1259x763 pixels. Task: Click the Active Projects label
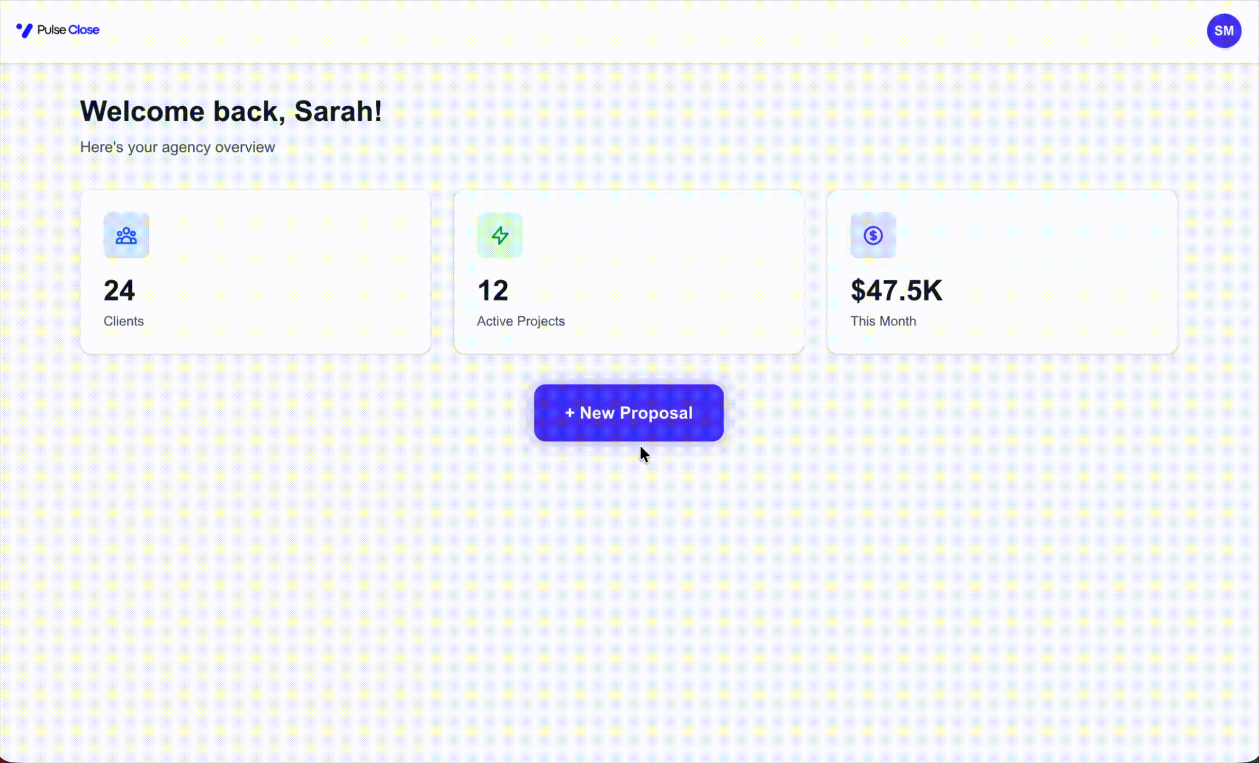coord(520,321)
